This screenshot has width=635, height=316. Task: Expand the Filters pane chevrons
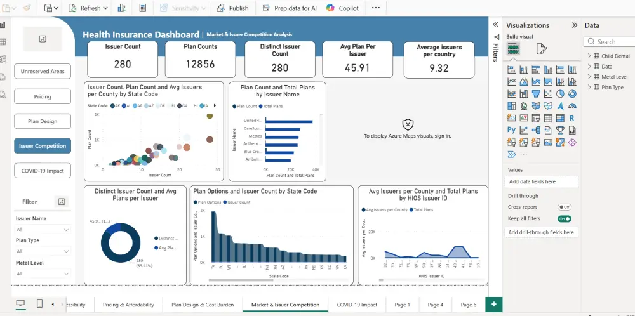[x=496, y=25]
